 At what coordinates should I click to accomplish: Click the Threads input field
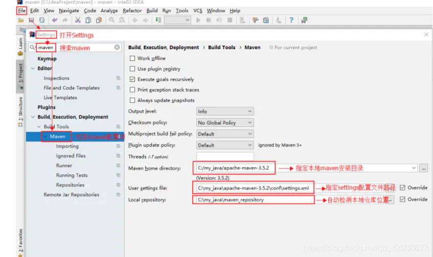(x=225, y=156)
